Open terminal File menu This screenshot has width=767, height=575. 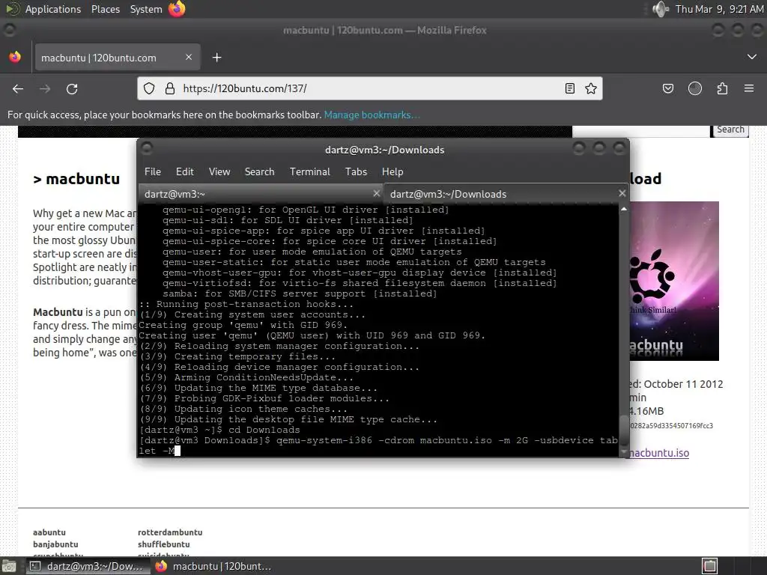pos(153,171)
